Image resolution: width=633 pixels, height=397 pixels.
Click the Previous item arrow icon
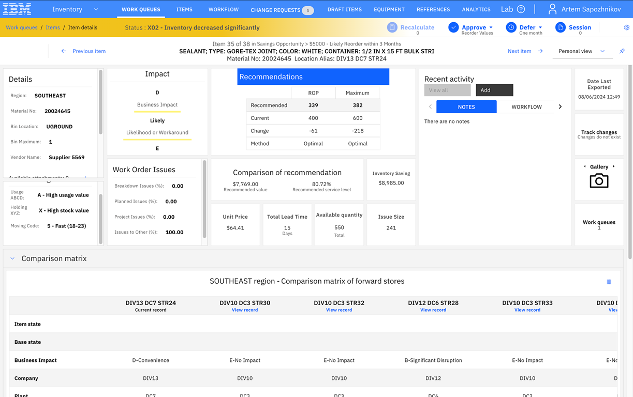[x=64, y=51]
